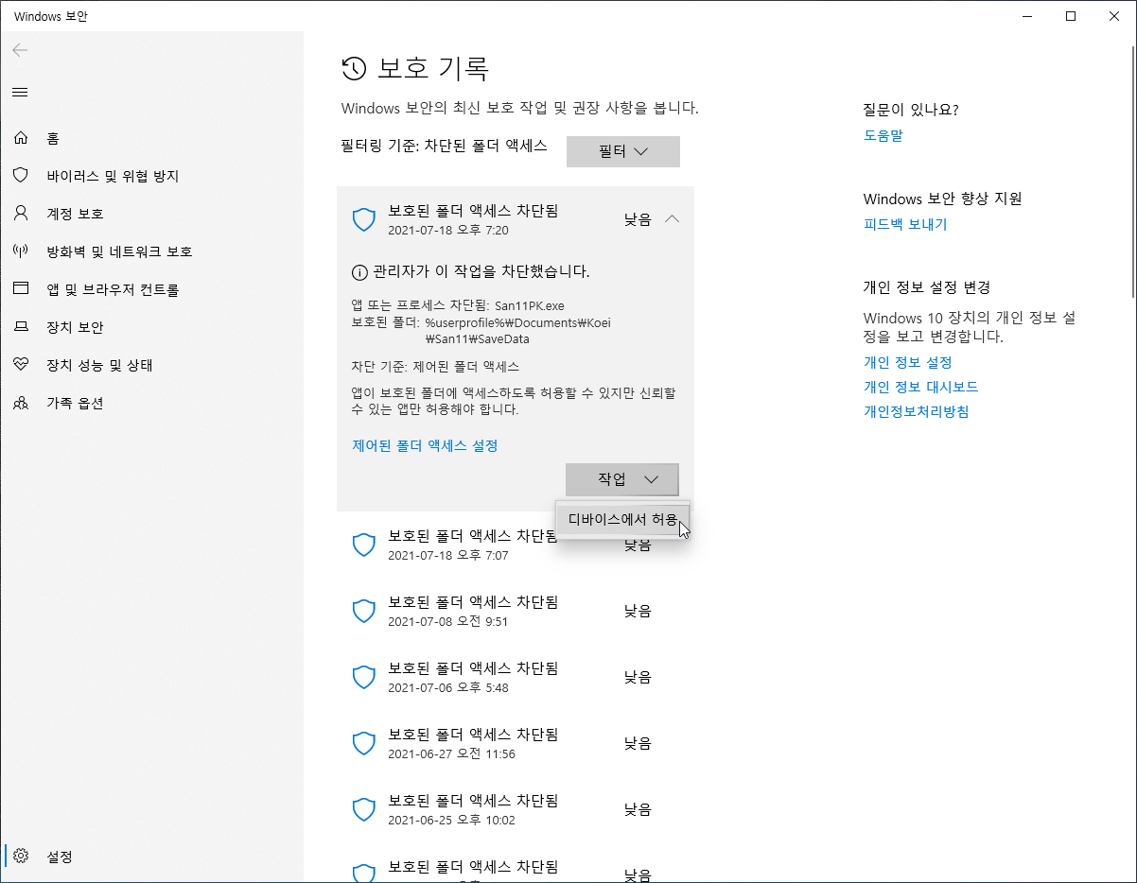
Task: Click the 보호 기록 page heading
Action: pos(433,68)
